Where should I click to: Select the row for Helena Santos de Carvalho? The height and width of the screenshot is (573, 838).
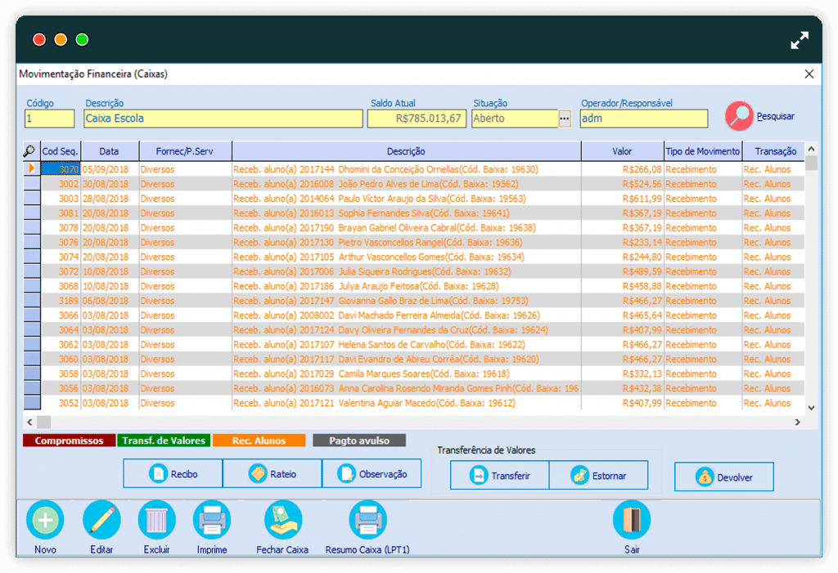pyautogui.click(x=413, y=344)
